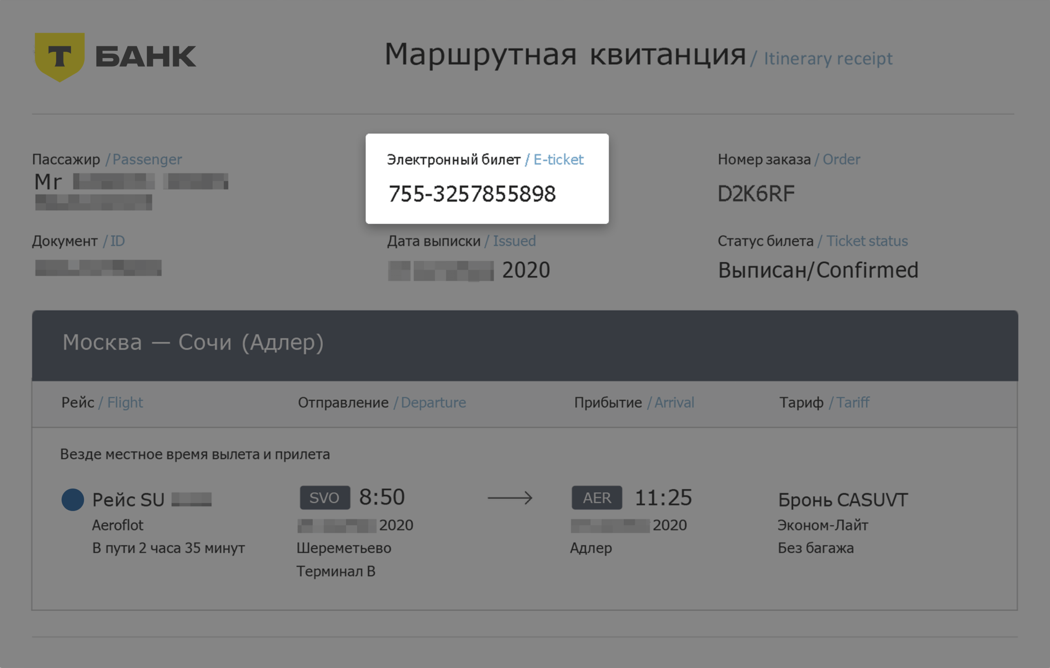Click the Itinerary receipt subtitle
The image size is (1050, 668).
(828, 58)
